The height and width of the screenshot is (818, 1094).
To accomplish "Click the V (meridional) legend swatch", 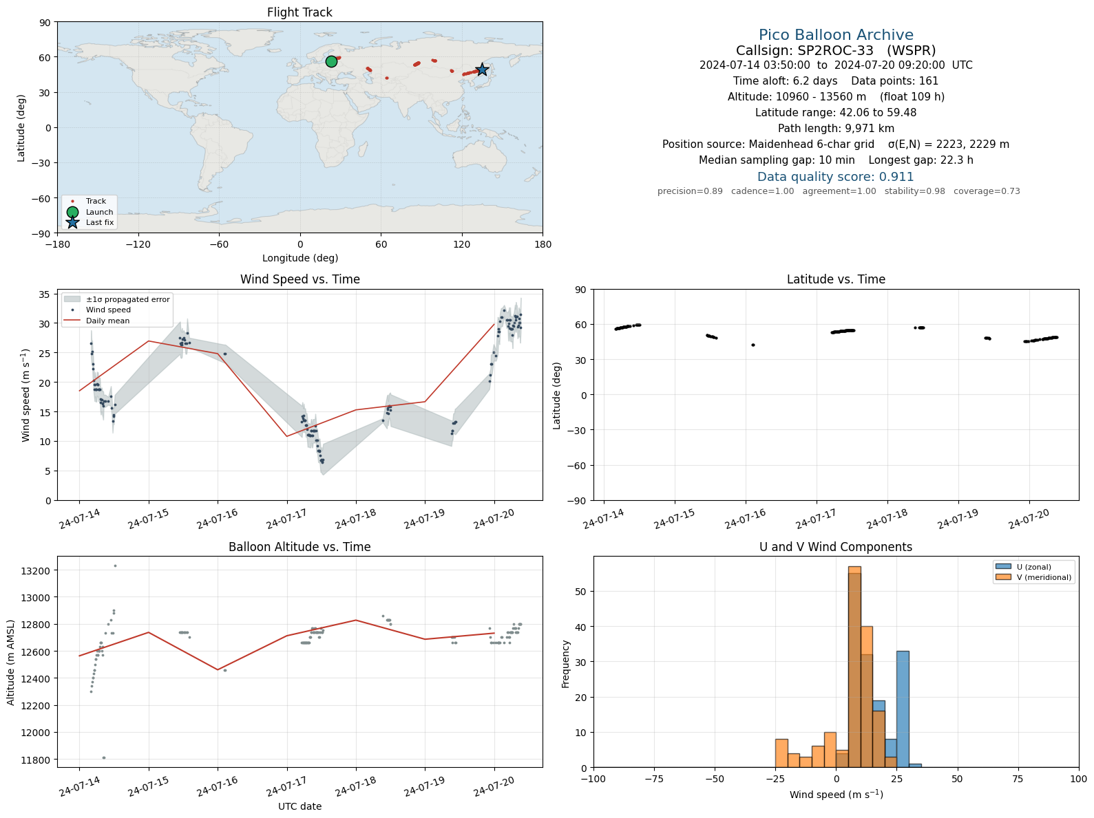I will pyautogui.click(x=1003, y=577).
